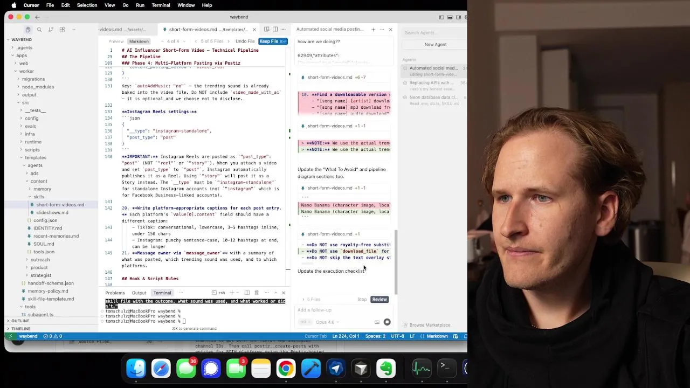Viewport: 690px width, 388px height.
Task: Create new chat with plus icon
Action: [373, 30]
